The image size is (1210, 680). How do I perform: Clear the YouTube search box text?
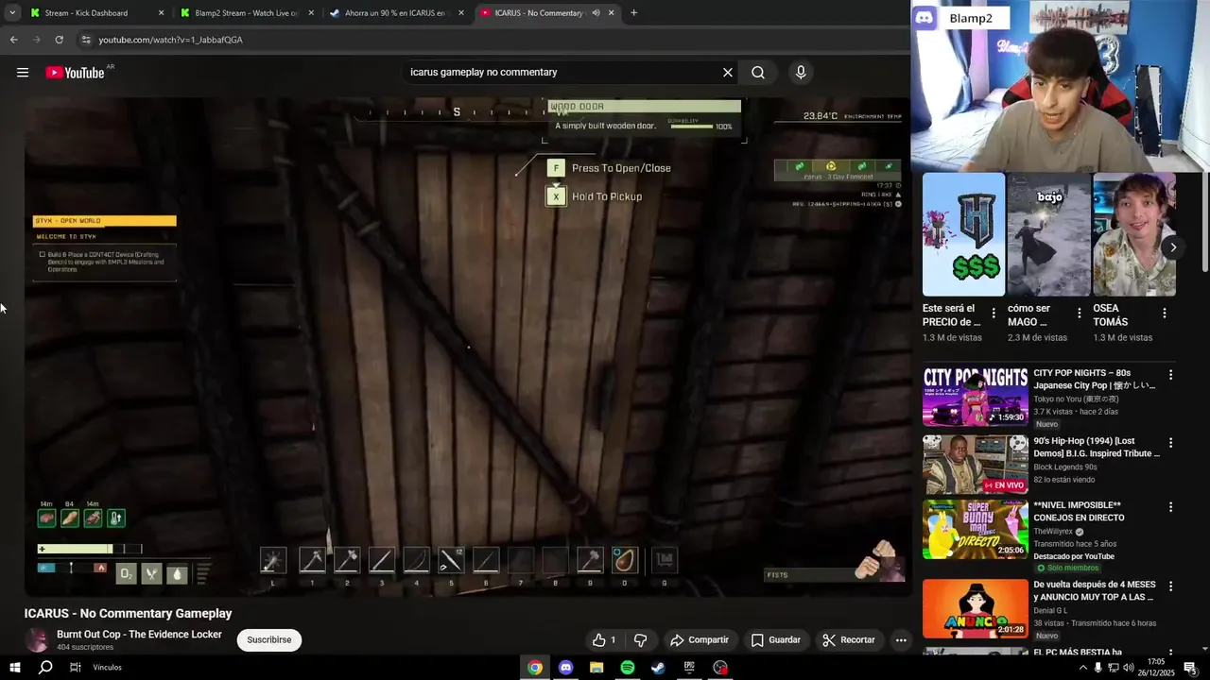(x=728, y=73)
